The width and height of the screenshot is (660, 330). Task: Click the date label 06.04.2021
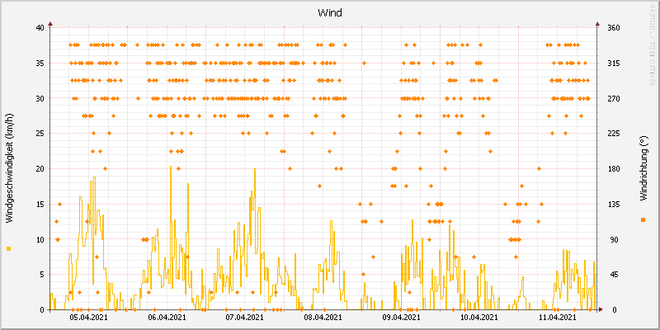pyautogui.click(x=167, y=318)
